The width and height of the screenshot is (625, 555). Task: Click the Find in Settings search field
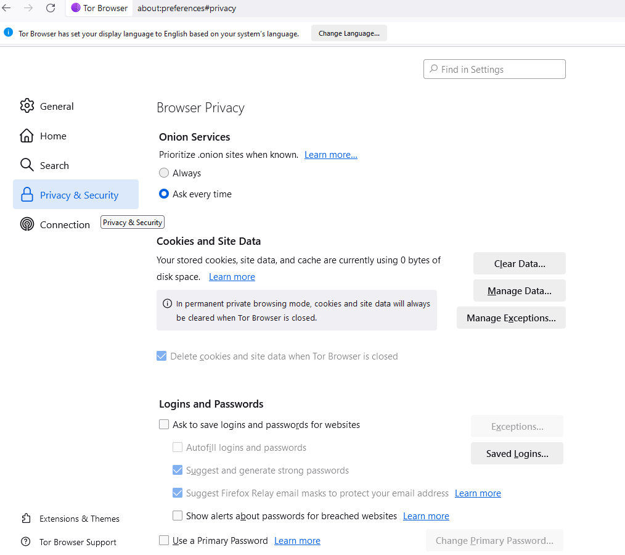(494, 70)
